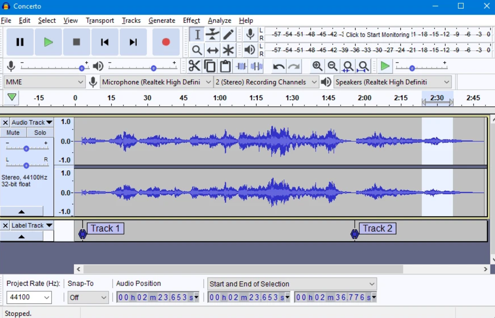
Task: Open the Speakers playback device dropdown
Action: click(x=392, y=82)
